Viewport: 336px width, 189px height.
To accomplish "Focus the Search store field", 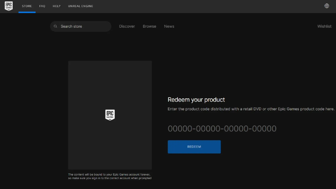I will pyautogui.click(x=81, y=26).
